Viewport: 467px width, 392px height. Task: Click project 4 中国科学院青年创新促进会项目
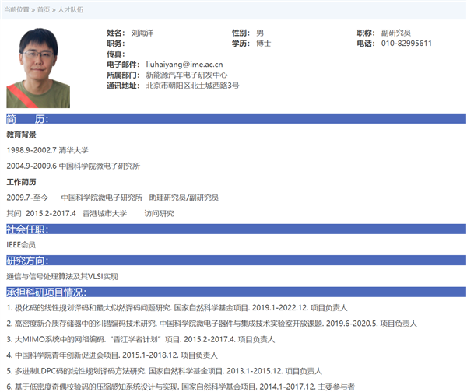(112, 355)
